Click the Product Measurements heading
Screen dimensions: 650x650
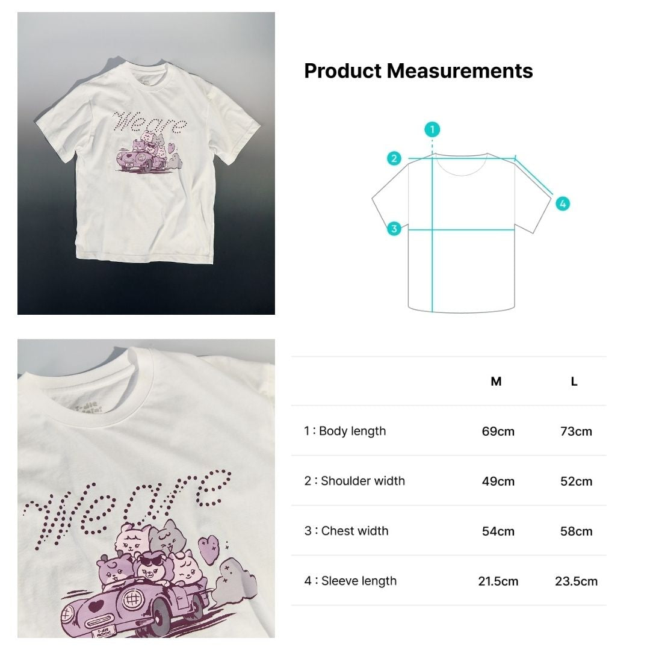tap(418, 71)
